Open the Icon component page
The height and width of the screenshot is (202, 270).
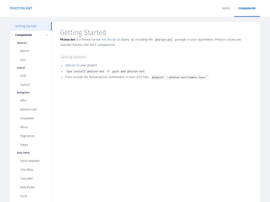click(23, 60)
